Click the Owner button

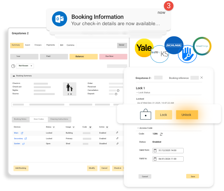(122, 45)
